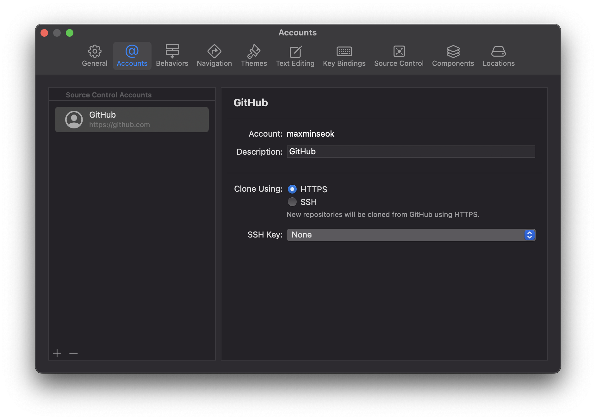The height and width of the screenshot is (420, 596).
Task: Select the Accounts @ tab
Action: click(132, 56)
